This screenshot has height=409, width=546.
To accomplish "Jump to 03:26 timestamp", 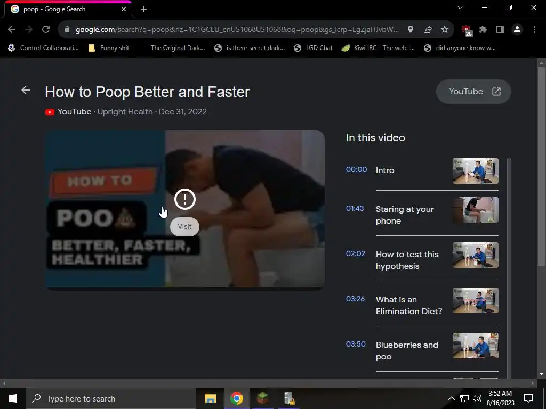I will (x=355, y=299).
